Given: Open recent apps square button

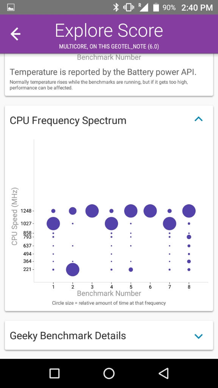Looking at the screenshot, I should [x=54, y=373].
